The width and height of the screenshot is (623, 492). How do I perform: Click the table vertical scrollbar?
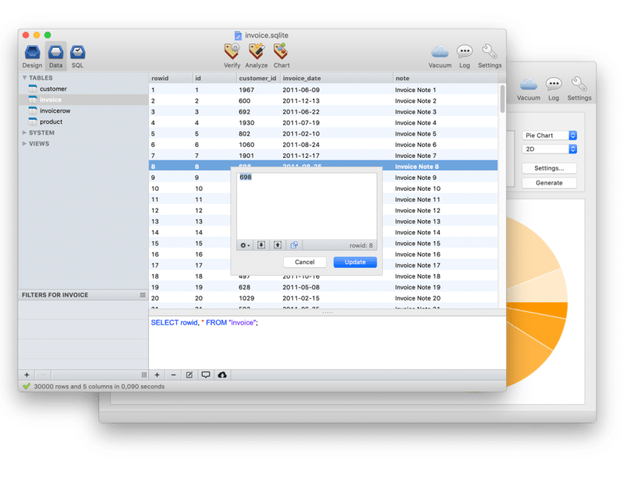(x=502, y=98)
